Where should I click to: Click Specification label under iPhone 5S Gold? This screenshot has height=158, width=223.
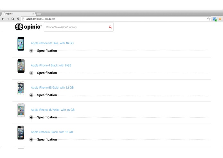pos(47,95)
